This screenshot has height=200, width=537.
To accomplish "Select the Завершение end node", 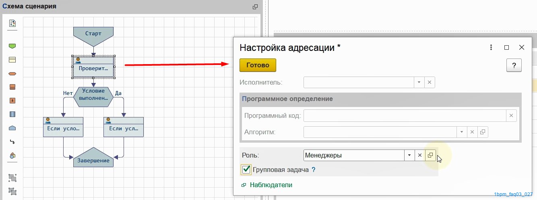I will [93, 157].
